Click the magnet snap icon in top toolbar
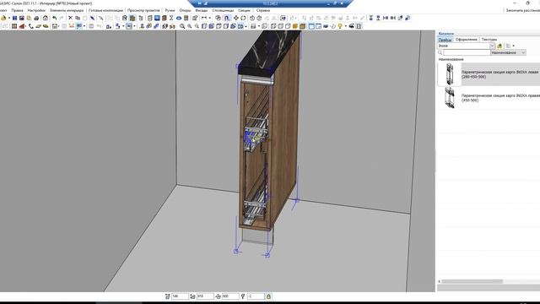The height and width of the screenshot is (304, 540). [x=227, y=18]
